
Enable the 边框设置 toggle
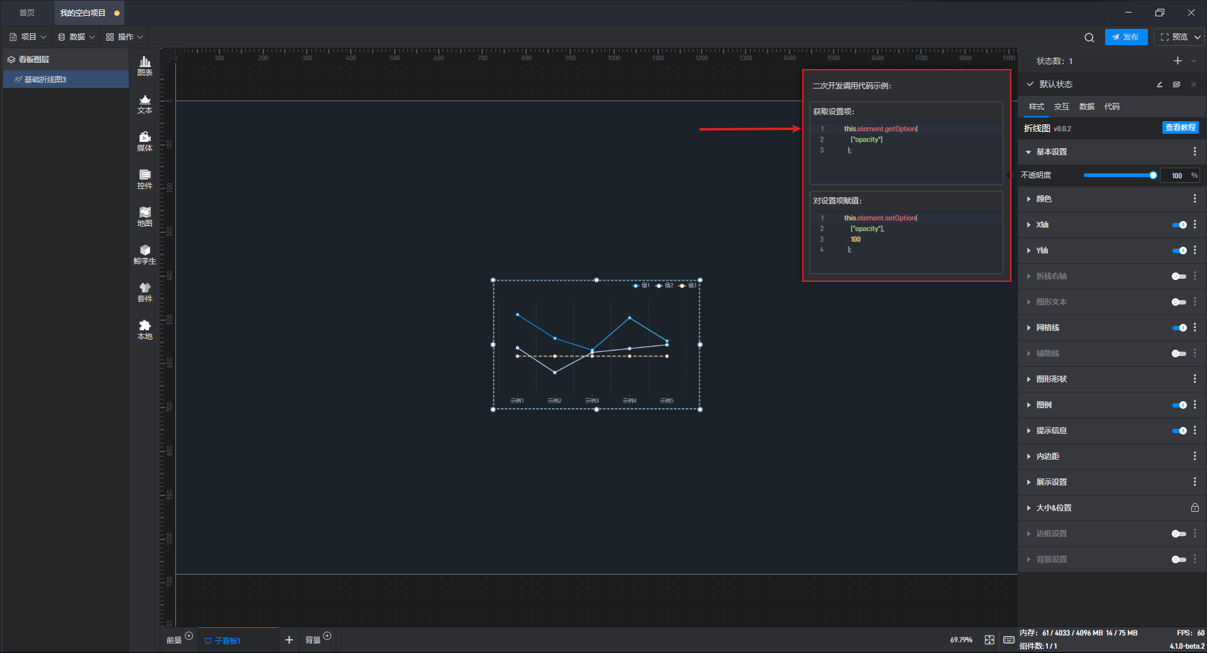(x=1179, y=534)
